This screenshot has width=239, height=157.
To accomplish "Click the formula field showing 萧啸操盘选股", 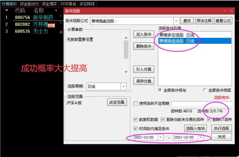I will coord(132,21).
